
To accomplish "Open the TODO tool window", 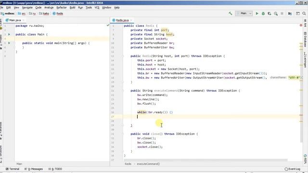I will point(55,169).
